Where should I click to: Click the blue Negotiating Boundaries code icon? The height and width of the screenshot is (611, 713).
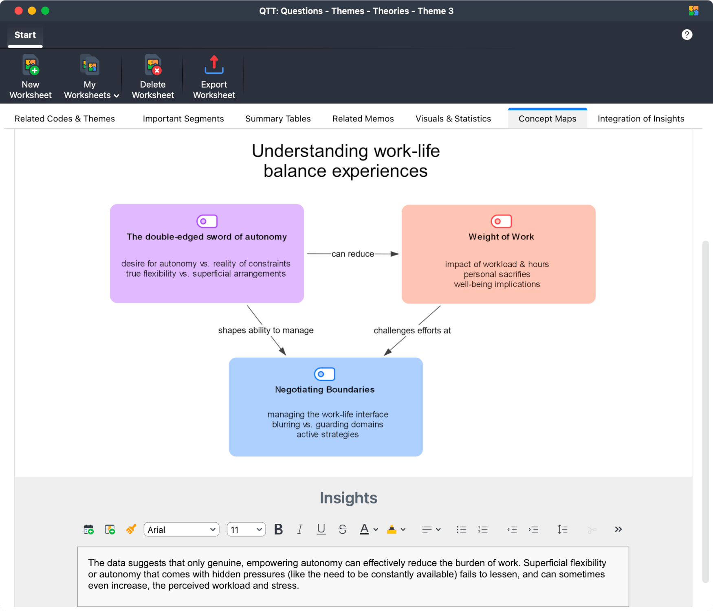coord(325,374)
